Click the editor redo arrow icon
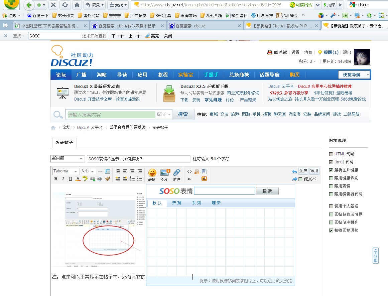 (294, 179)
